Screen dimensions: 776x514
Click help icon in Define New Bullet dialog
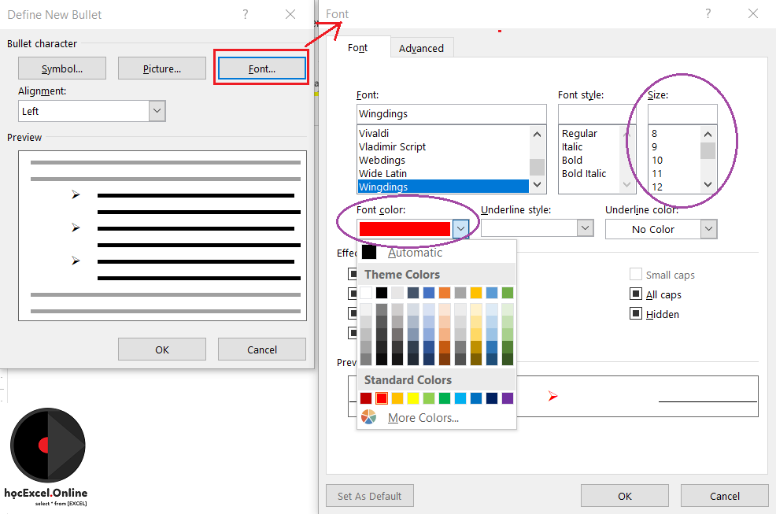tap(246, 14)
